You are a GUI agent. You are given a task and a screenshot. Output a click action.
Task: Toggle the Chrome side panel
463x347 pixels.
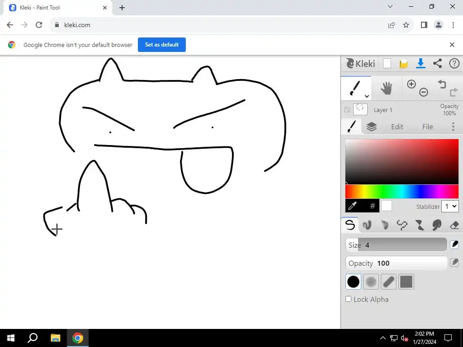[x=424, y=25]
